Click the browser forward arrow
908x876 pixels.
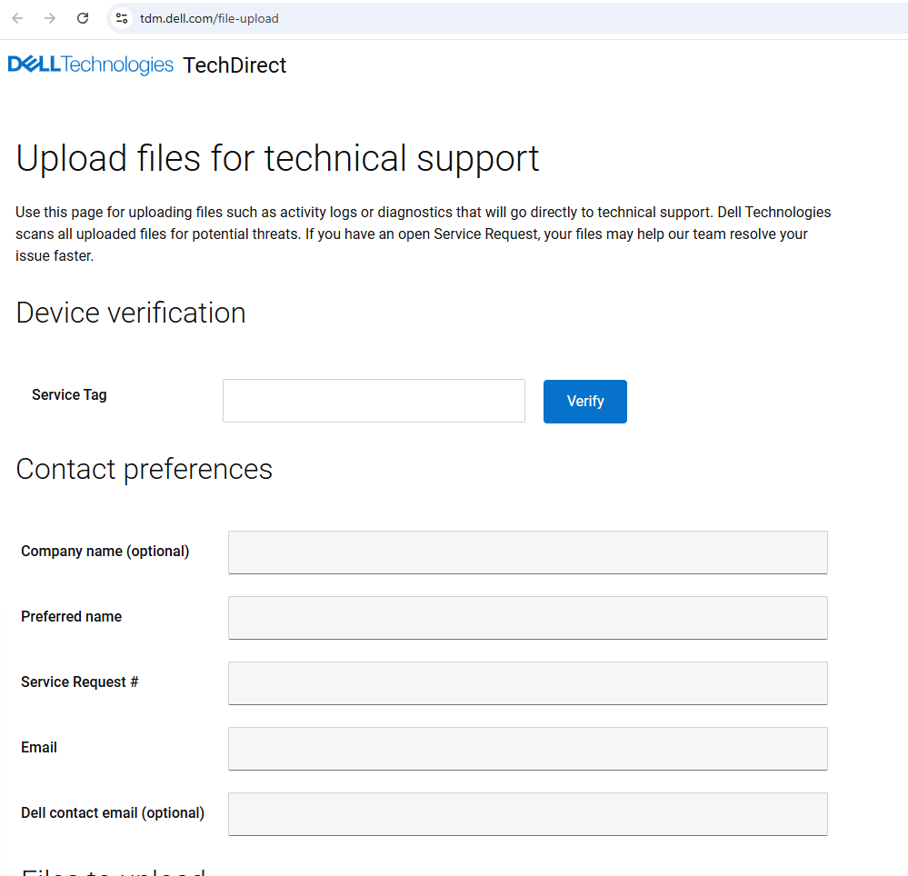(50, 18)
